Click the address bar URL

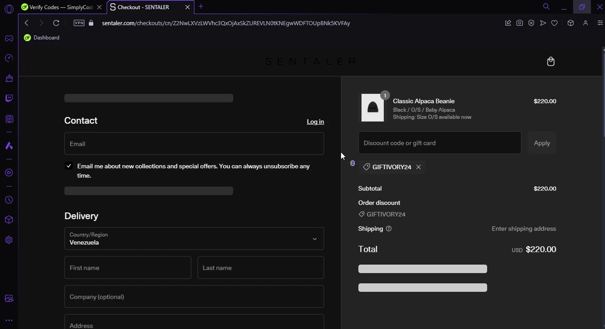(x=226, y=23)
